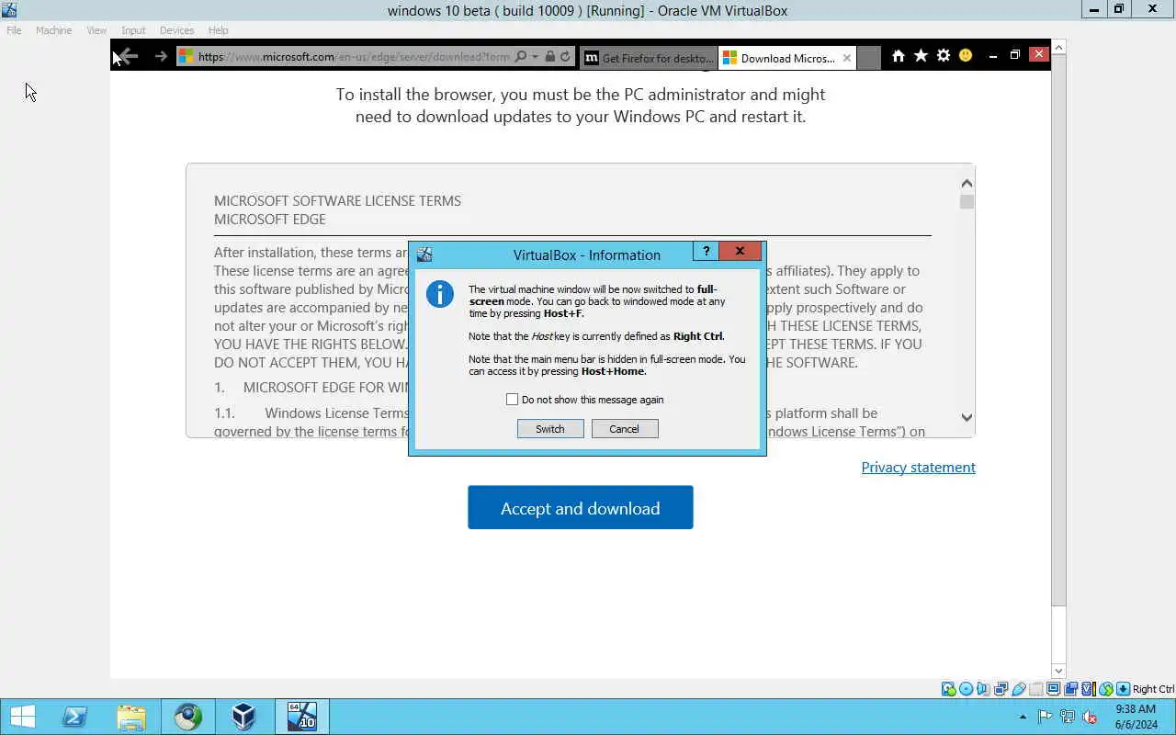The width and height of the screenshot is (1176, 735).
Task: Open VirtualBox Manager cube icon on taskbar
Action: [243, 717]
